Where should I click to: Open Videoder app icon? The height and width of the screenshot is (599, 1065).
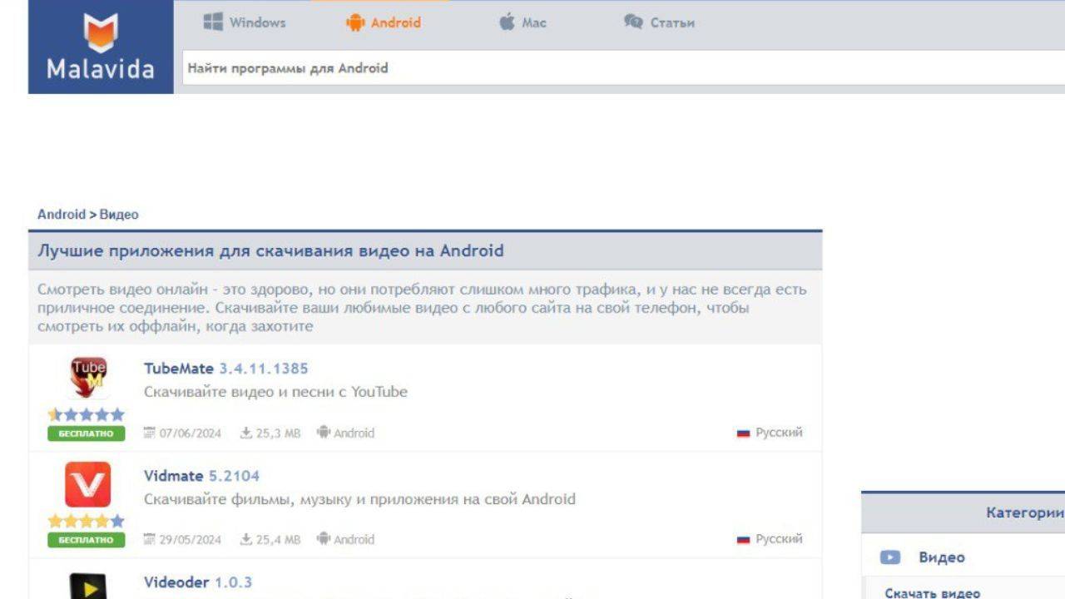click(x=88, y=586)
